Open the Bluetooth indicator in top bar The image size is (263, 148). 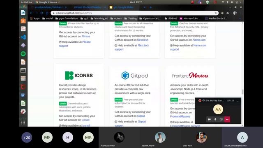227,2
